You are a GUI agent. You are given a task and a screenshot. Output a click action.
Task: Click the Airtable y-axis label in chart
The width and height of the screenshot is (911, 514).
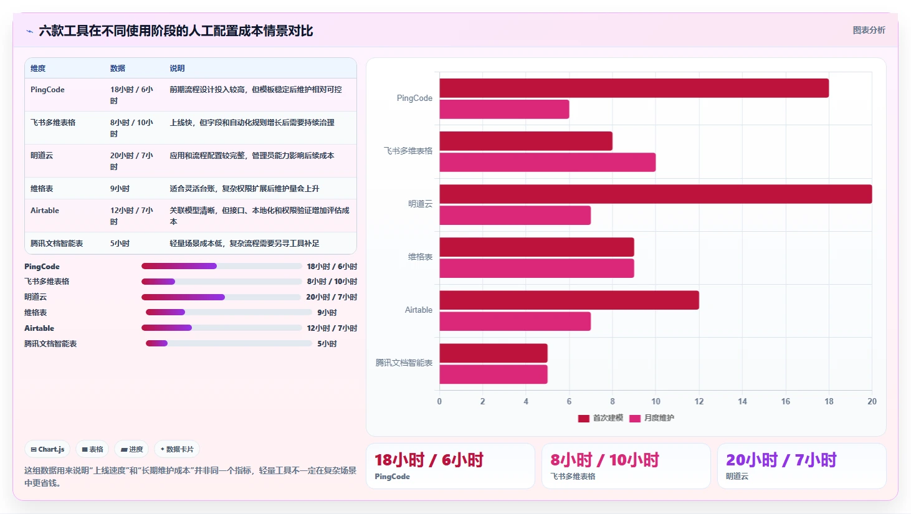coord(419,310)
